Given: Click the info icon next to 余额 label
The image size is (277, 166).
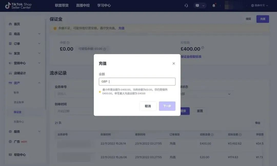Looking at the screenshot, I should 68,43.
